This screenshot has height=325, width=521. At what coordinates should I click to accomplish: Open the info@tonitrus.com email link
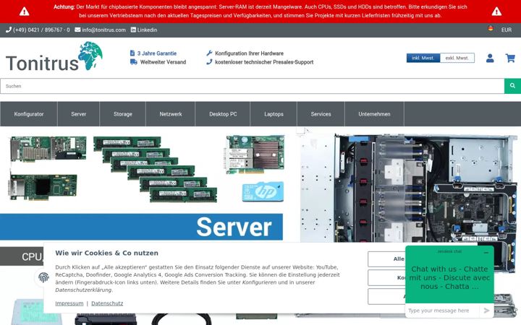coord(100,30)
